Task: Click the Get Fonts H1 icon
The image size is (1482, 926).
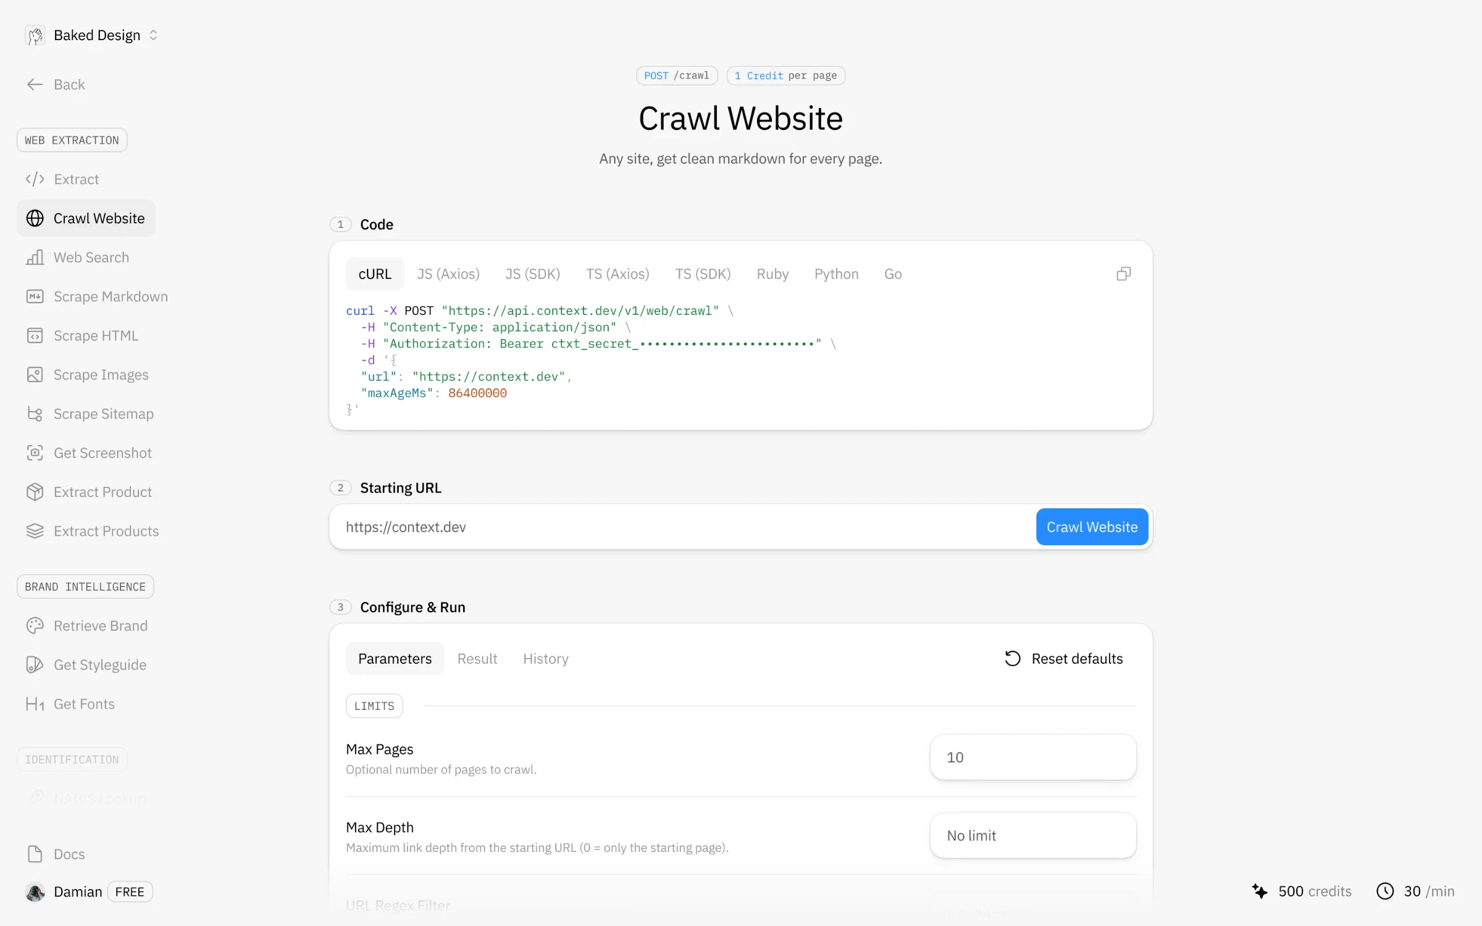Action: [x=35, y=704]
